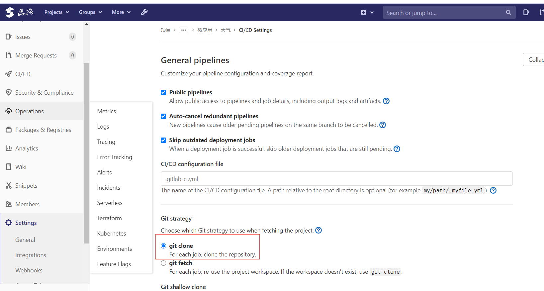544x291 pixels.
Task: Click the Collapse button for General pipelines
Action: tap(535, 60)
